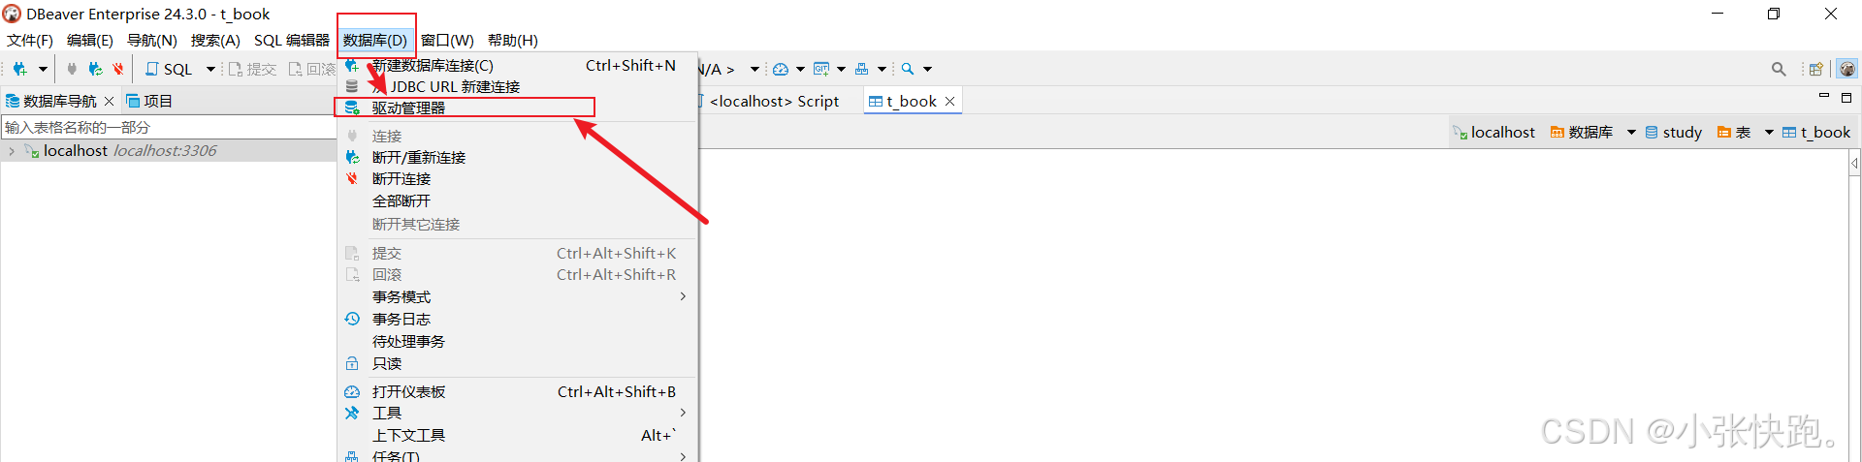
Task: Select JDBC URL 新建连接 menu entry
Action: coord(517,86)
